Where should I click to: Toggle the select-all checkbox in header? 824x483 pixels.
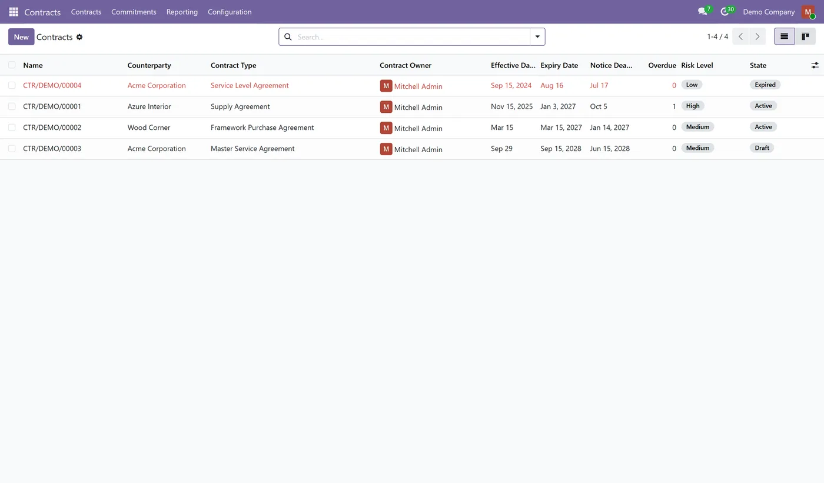click(x=12, y=65)
